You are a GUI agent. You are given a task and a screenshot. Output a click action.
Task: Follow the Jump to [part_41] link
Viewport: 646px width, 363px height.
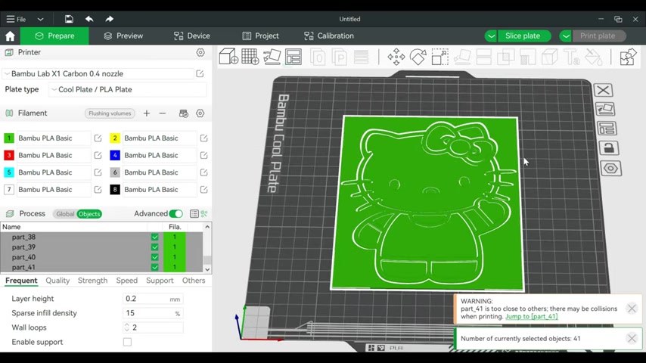(x=532, y=316)
